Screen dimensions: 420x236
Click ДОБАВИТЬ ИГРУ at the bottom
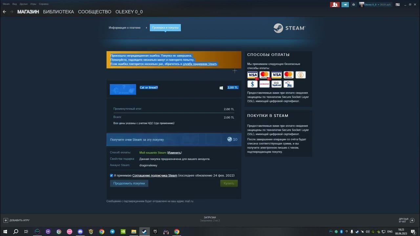pos(16,220)
